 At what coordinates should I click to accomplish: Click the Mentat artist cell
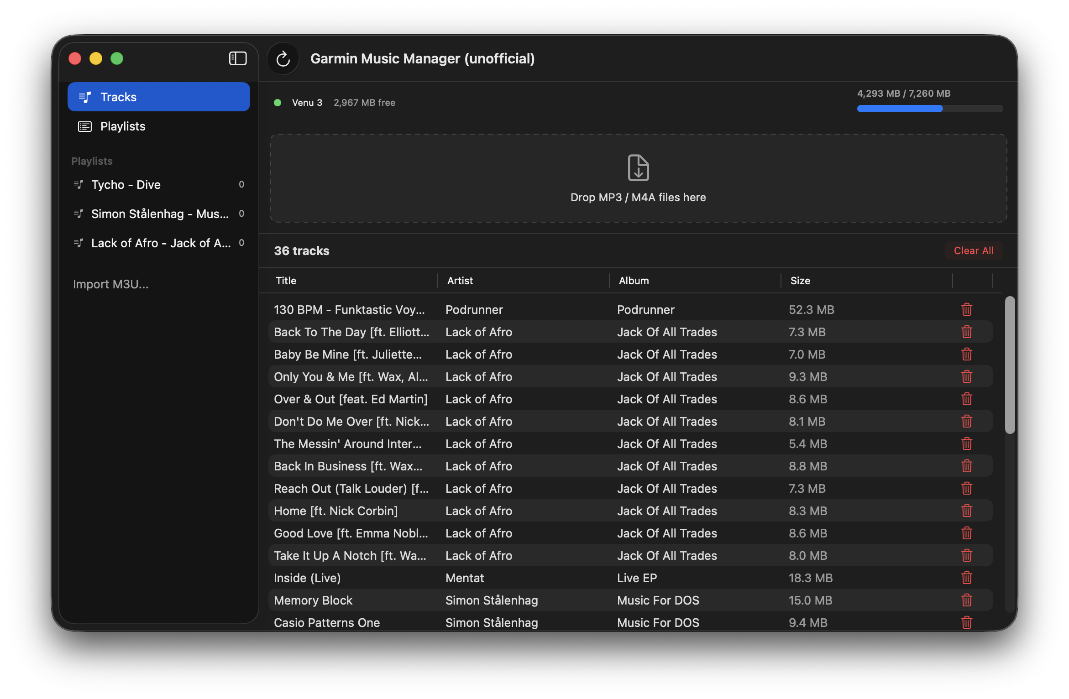point(464,578)
